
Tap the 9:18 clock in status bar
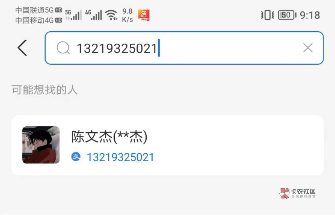tap(310, 15)
